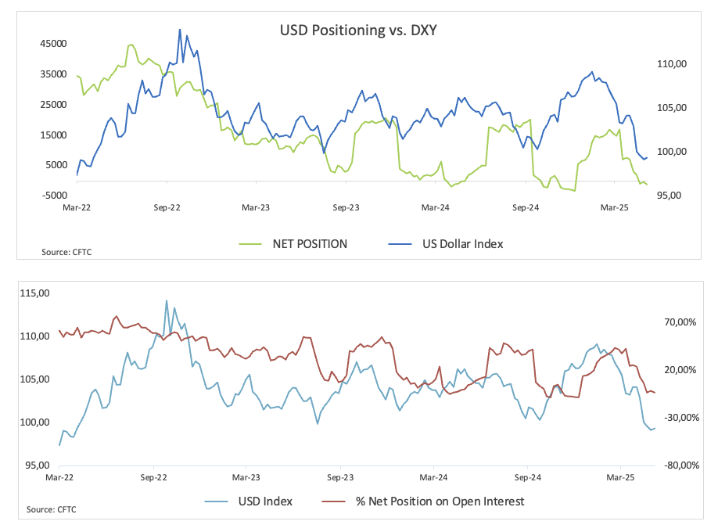Click the -80,00% value on bottom right axis

682,465
